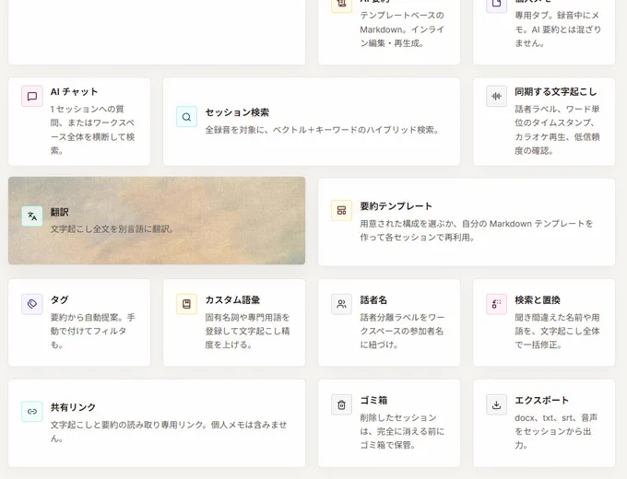Click the 聞き間違えた名前 description text
Viewport: 627px width, 479px height.
(x=558, y=332)
